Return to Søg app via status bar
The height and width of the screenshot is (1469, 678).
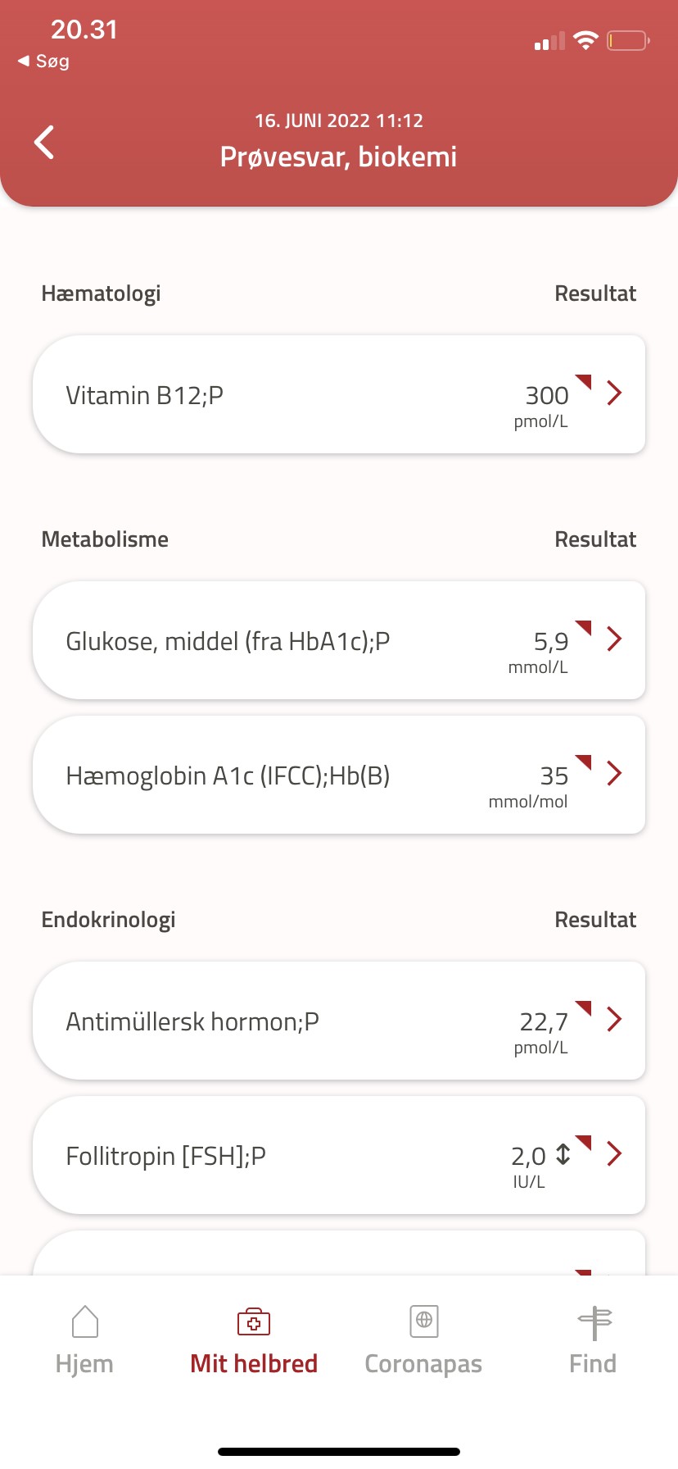pyautogui.click(x=44, y=61)
